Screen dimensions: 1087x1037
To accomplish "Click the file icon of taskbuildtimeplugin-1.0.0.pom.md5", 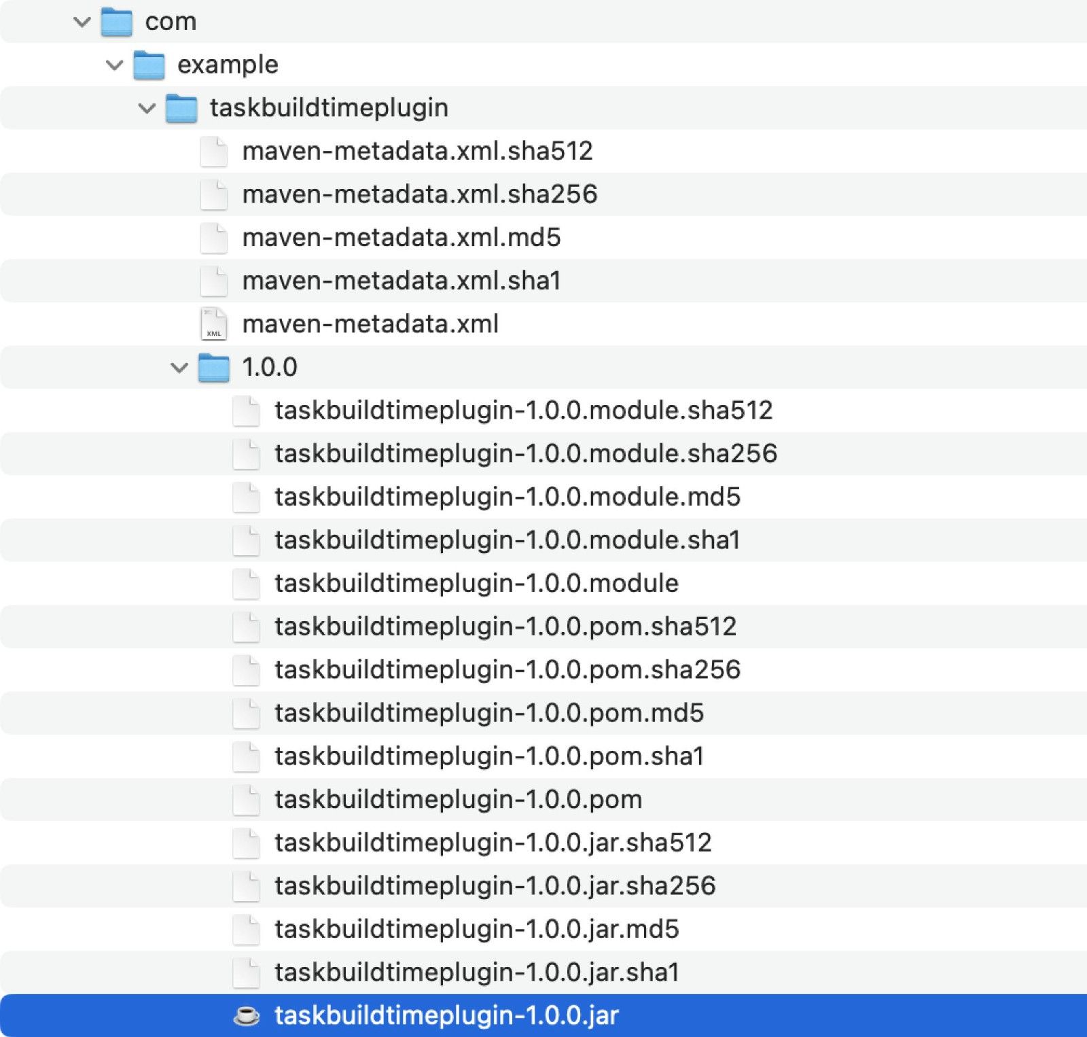I will pos(246,714).
